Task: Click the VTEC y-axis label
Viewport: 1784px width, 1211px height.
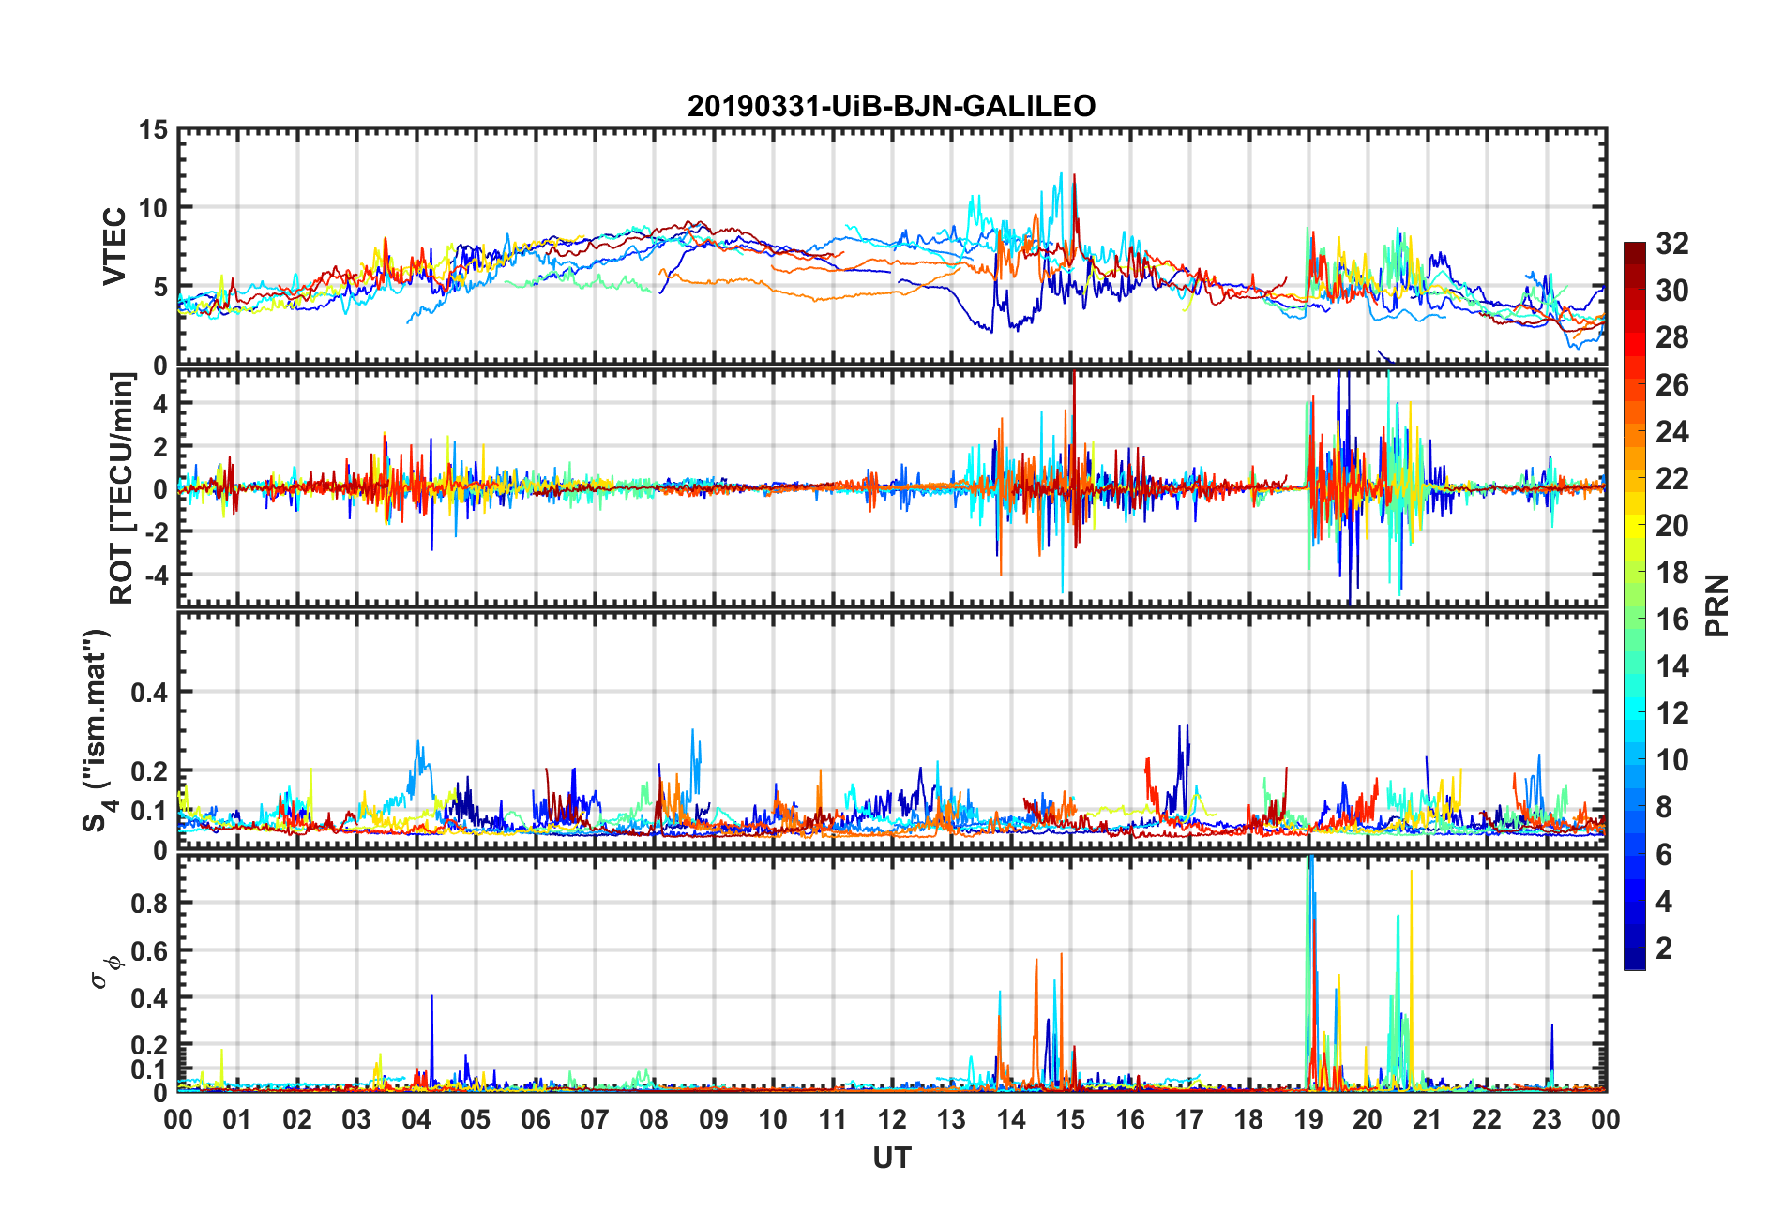Action: click(x=114, y=247)
